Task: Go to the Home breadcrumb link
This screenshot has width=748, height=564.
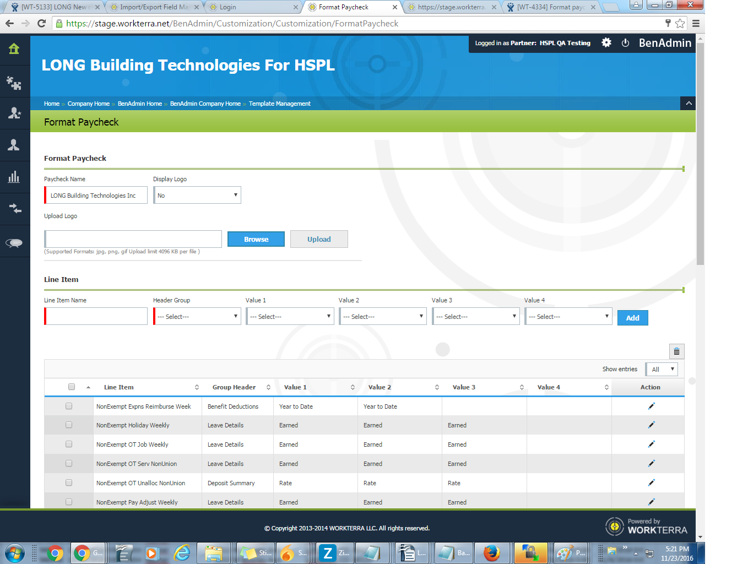Action: tap(52, 104)
